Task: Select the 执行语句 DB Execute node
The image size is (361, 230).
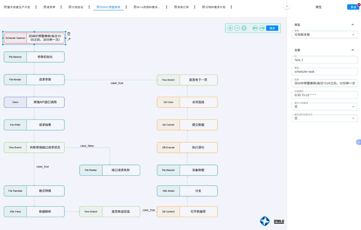Action: [x=187, y=148]
